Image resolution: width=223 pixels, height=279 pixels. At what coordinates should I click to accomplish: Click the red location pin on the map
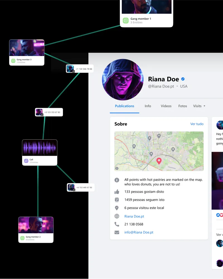click(x=159, y=161)
